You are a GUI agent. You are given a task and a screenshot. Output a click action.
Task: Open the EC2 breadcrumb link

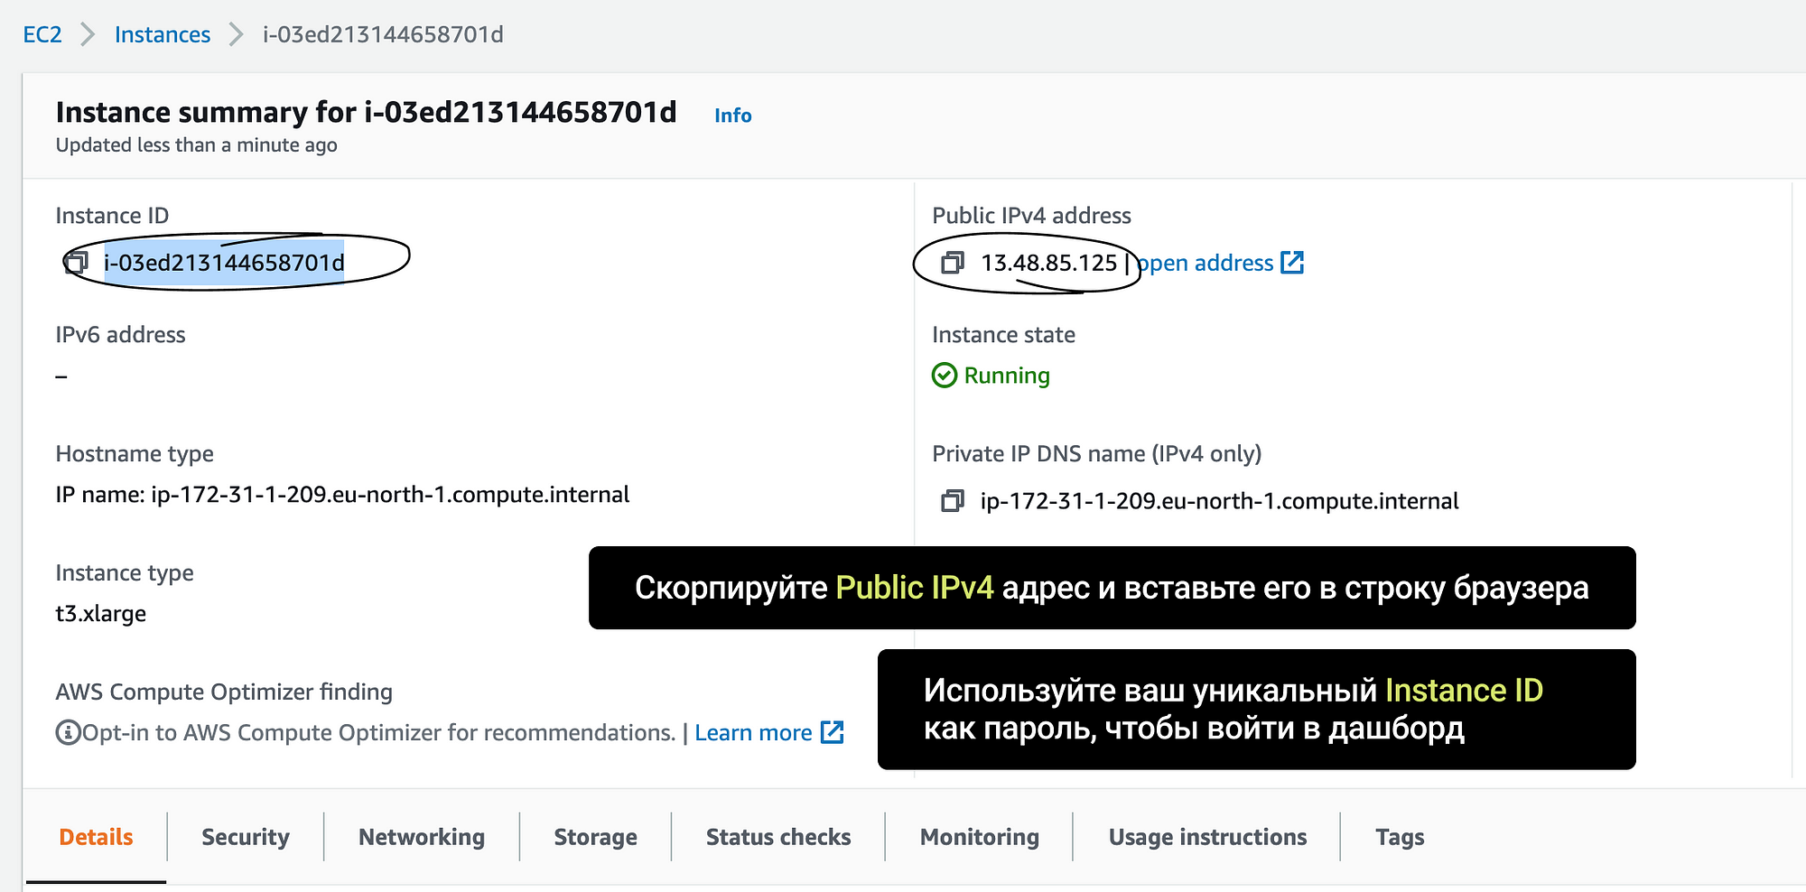point(42,34)
